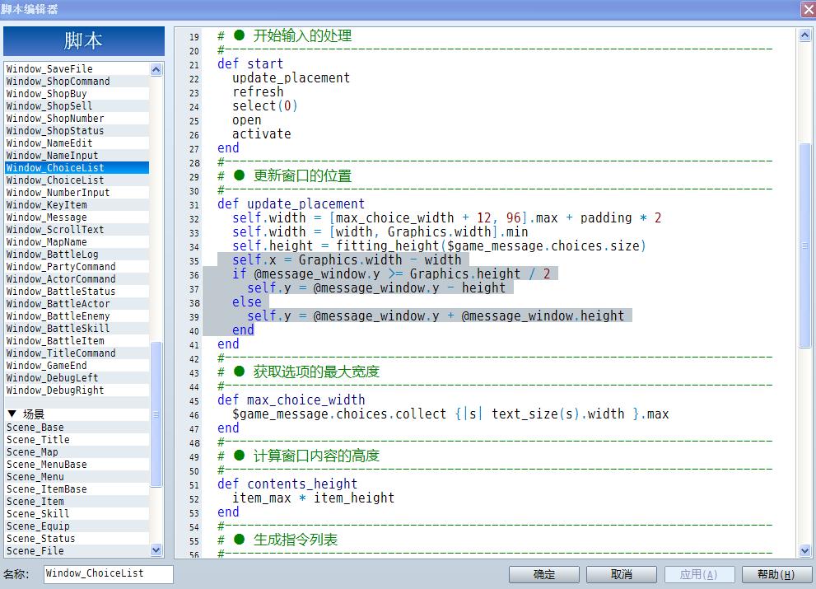
Task: Select the ▼ 场景 section header in list
Action: tap(77, 414)
